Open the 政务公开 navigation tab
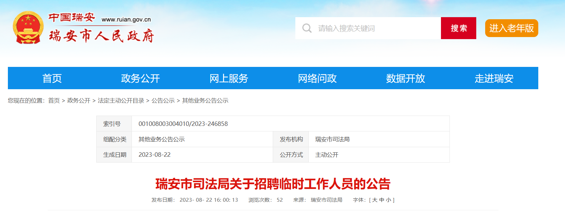Image resolution: width=565 pixels, height=212 pixels. [140, 78]
